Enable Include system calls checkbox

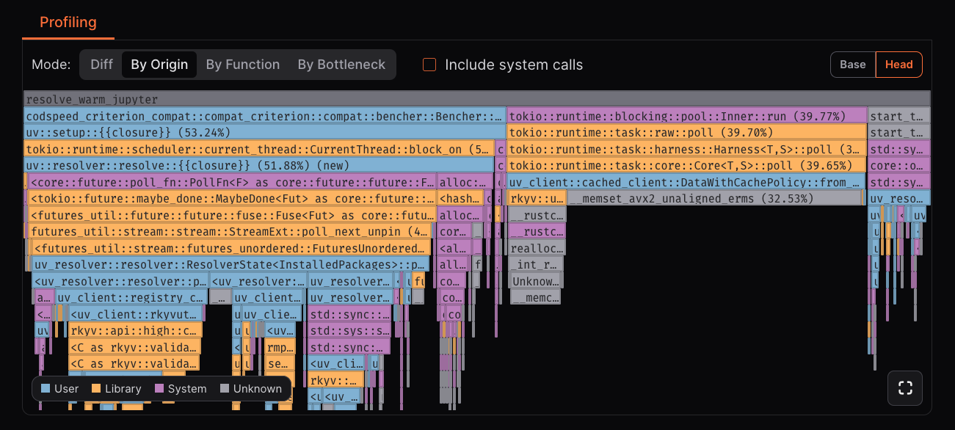point(429,65)
